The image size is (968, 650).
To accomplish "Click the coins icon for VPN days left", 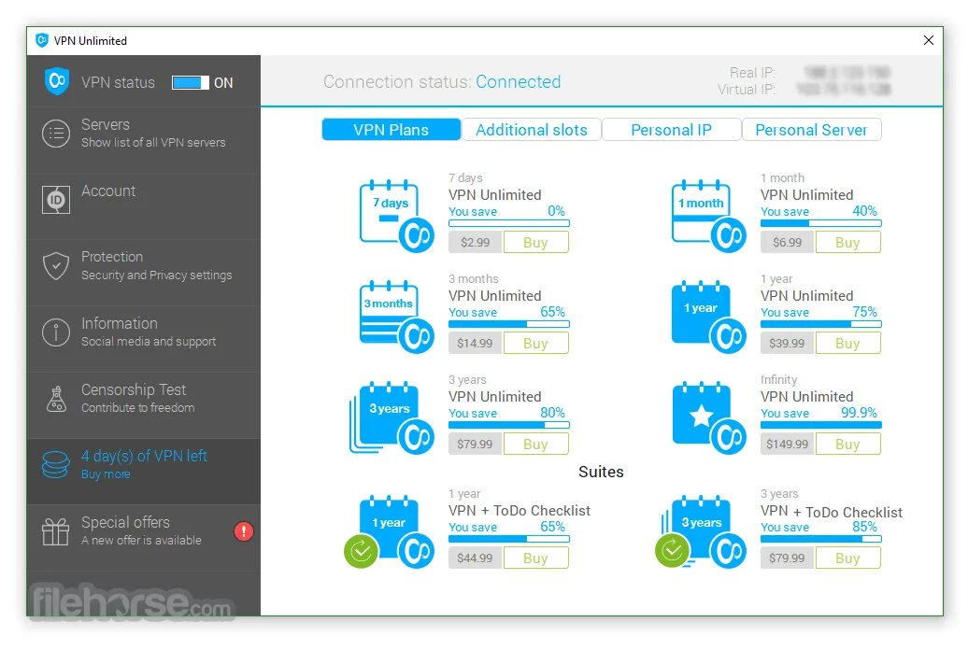I will coord(55,465).
